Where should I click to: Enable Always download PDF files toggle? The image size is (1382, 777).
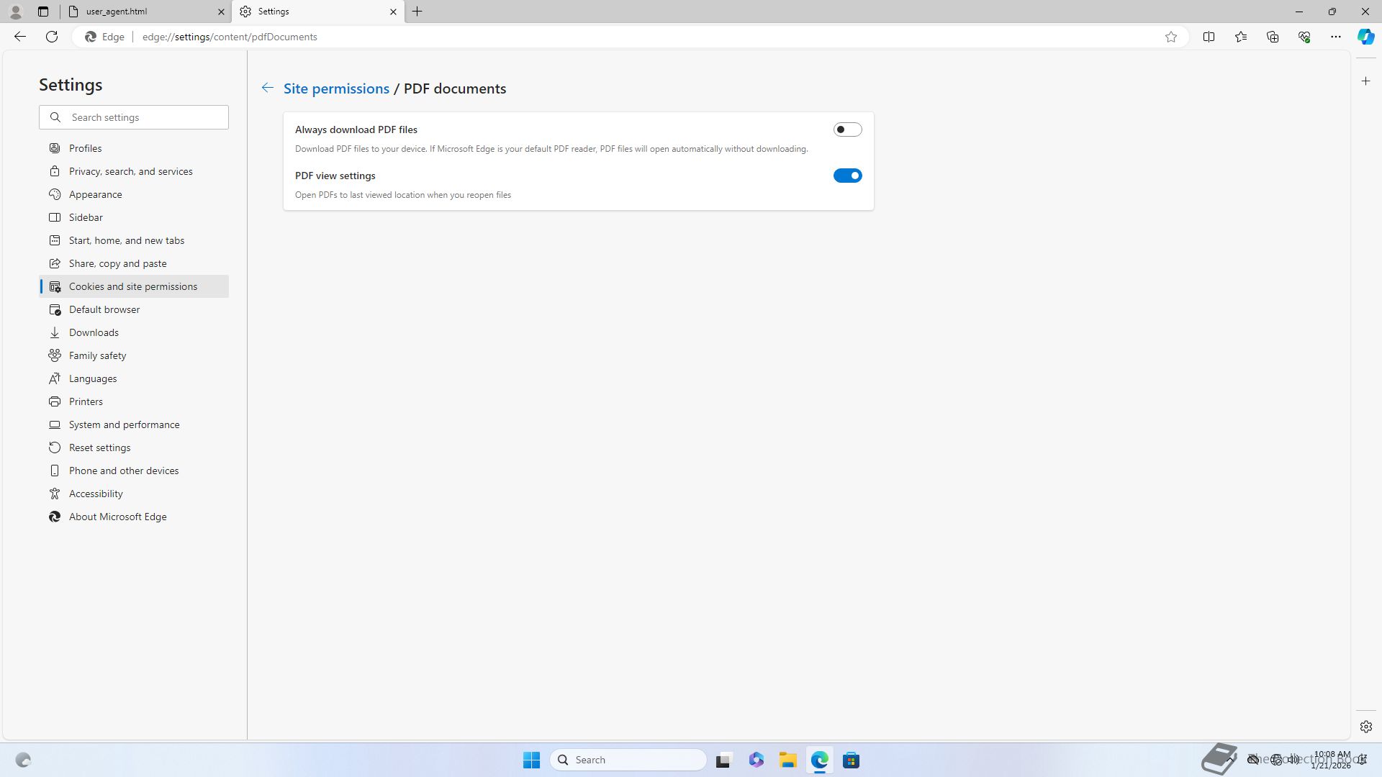point(847,129)
